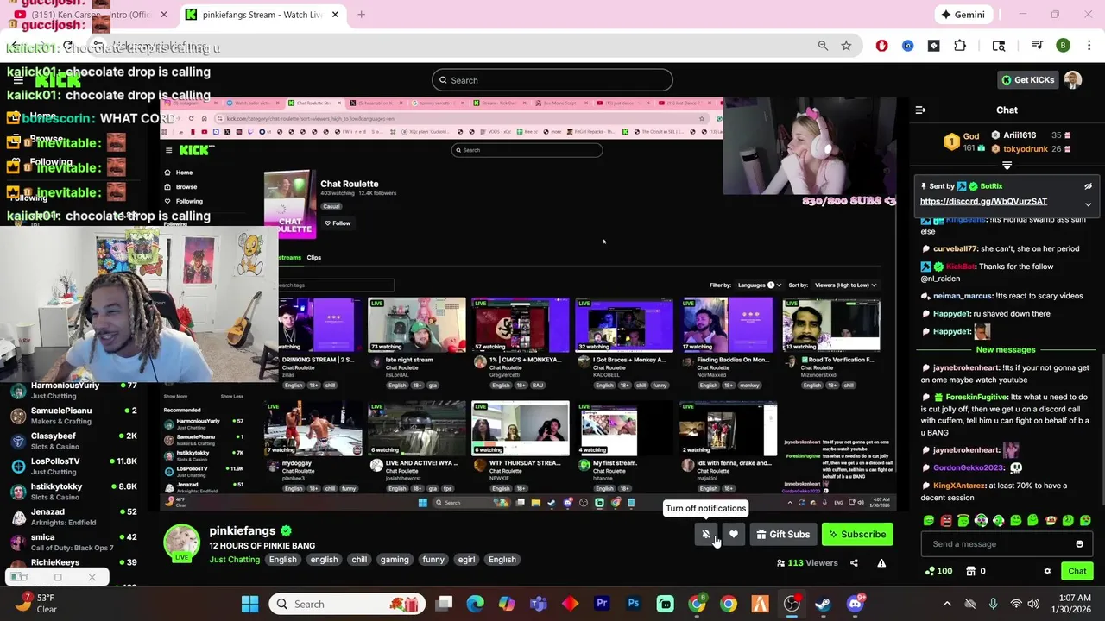Click the Windows taskbar Search box
Viewport: 1105px width, 621px height.
point(345,605)
